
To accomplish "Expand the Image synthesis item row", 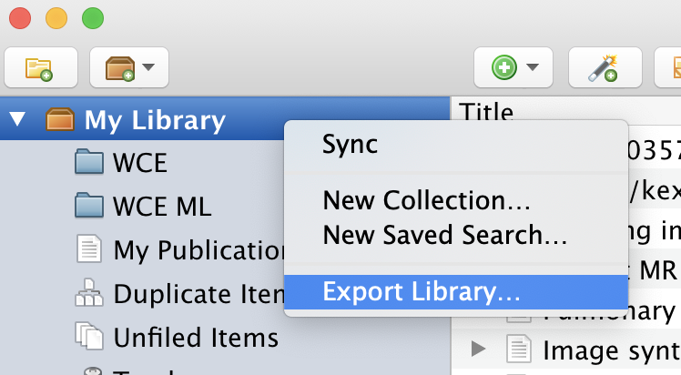I will pos(477,347).
